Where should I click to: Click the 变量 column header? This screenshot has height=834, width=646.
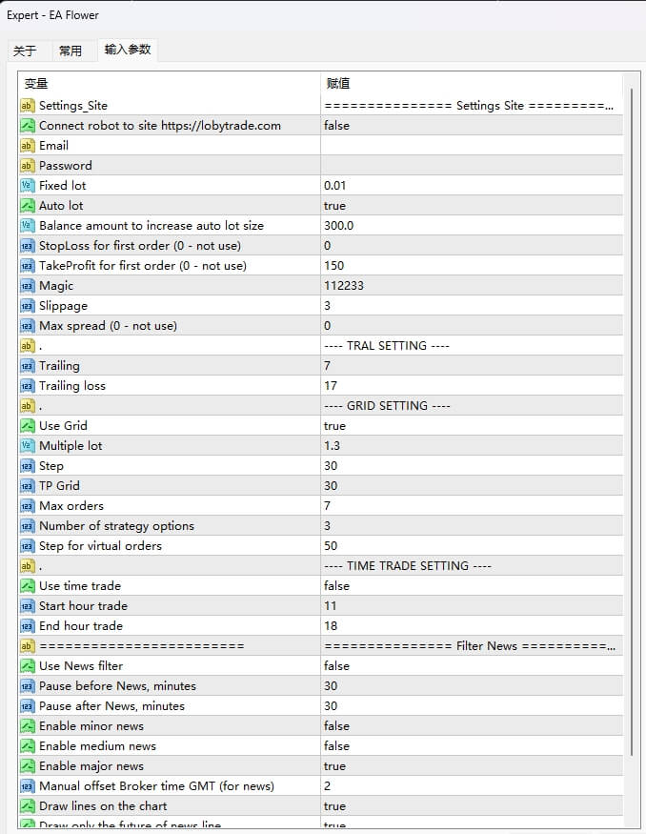[x=170, y=84]
